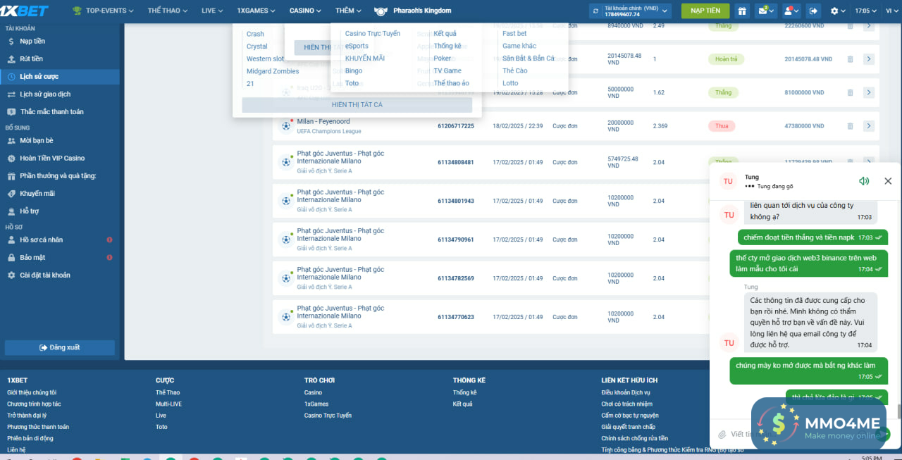Click the logout arrow icon in header
This screenshot has width=902, height=460.
click(x=814, y=11)
